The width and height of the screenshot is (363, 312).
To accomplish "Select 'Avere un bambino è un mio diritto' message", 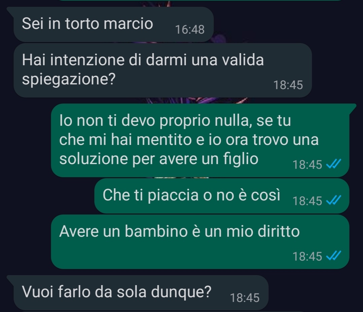I will tap(200, 242).
